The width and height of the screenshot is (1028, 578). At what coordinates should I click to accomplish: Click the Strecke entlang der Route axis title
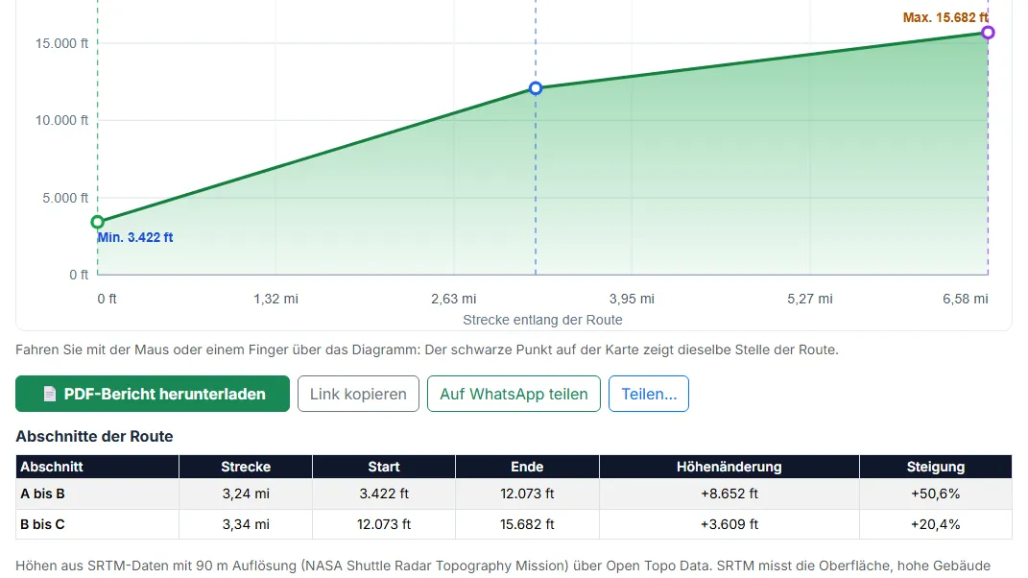[543, 320]
